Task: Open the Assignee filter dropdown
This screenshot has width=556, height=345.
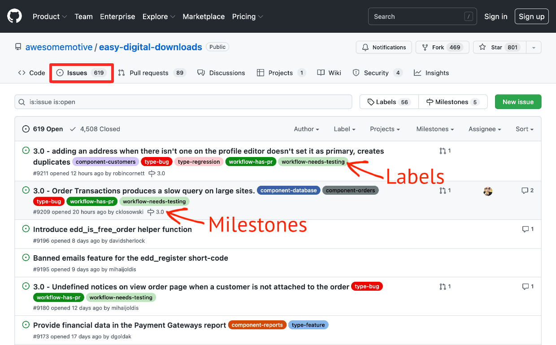Action: click(x=485, y=129)
